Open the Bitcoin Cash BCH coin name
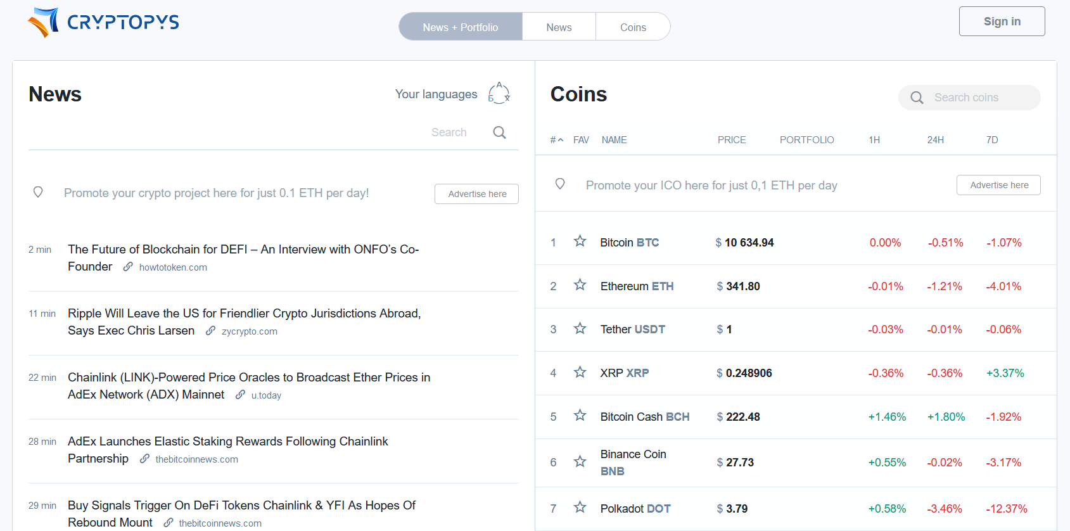This screenshot has width=1070, height=531. 645,417
